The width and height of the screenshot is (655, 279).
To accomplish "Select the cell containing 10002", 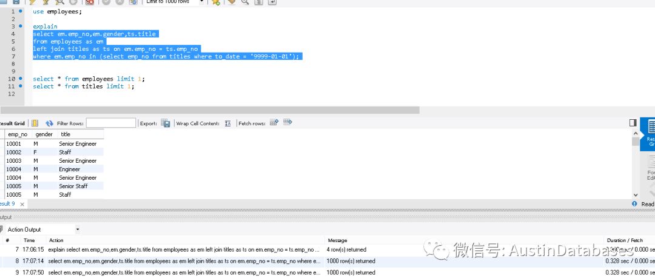I will point(18,153).
